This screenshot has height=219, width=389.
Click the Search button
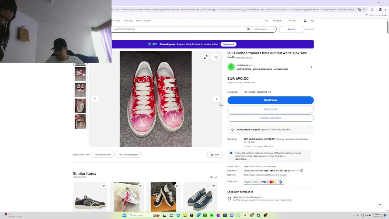tap(291, 29)
